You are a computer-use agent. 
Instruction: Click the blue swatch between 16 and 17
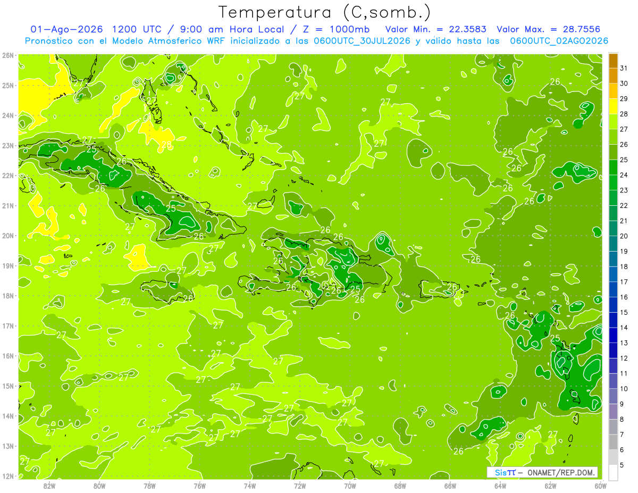pos(613,289)
